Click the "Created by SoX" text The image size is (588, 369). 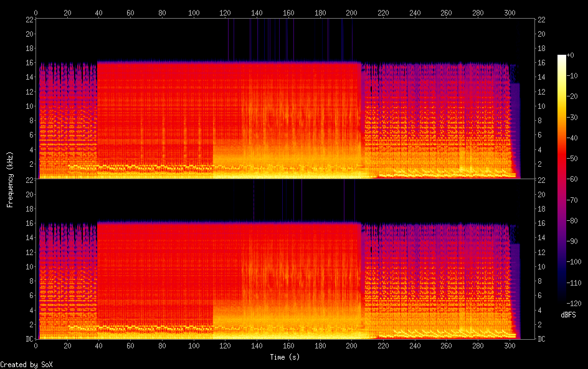(x=26, y=365)
